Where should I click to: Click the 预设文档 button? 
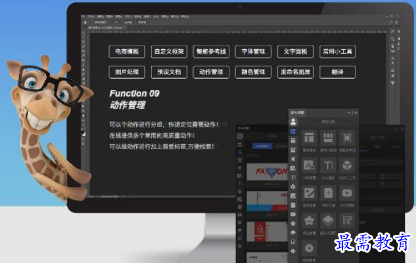(169, 72)
